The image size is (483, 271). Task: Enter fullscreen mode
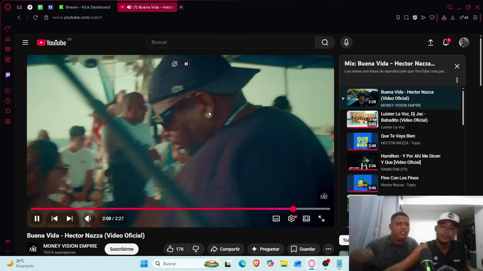point(321,218)
